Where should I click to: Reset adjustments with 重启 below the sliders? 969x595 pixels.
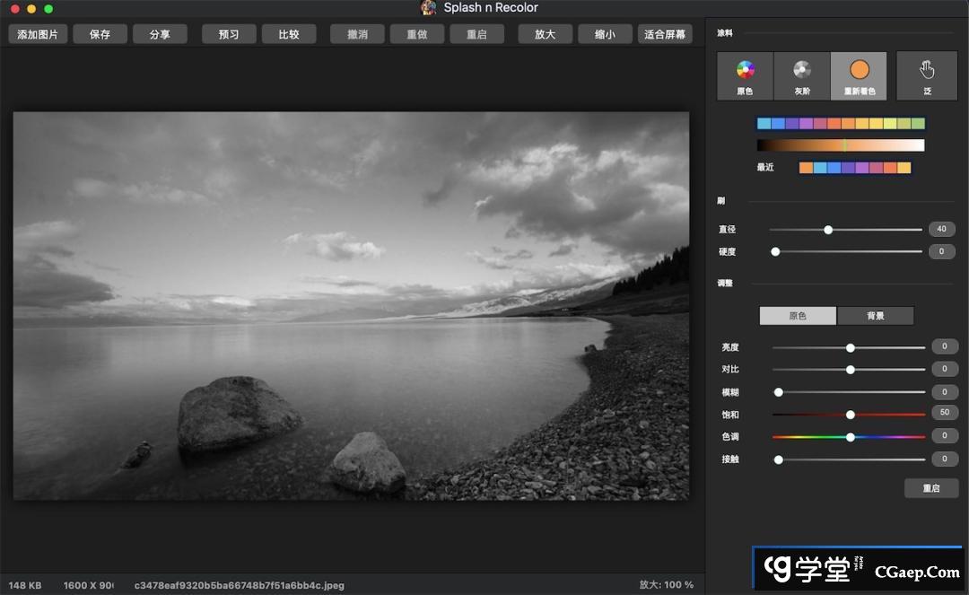click(x=931, y=488)
